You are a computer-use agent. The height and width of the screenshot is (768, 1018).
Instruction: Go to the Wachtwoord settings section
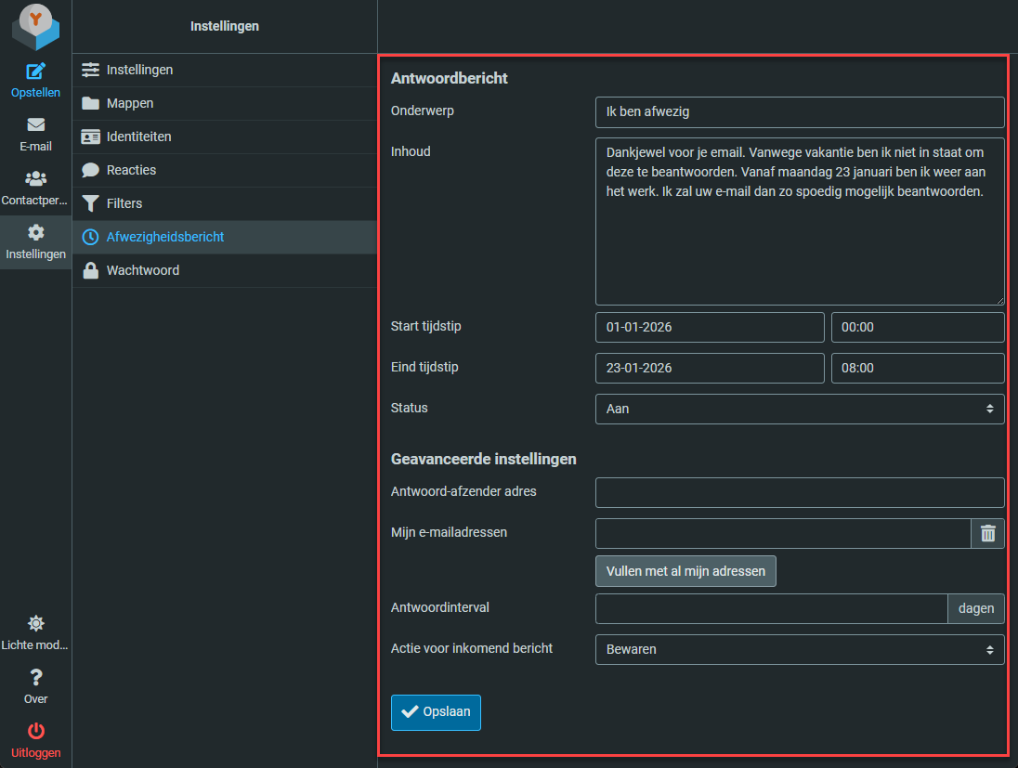tap(142, 270)
